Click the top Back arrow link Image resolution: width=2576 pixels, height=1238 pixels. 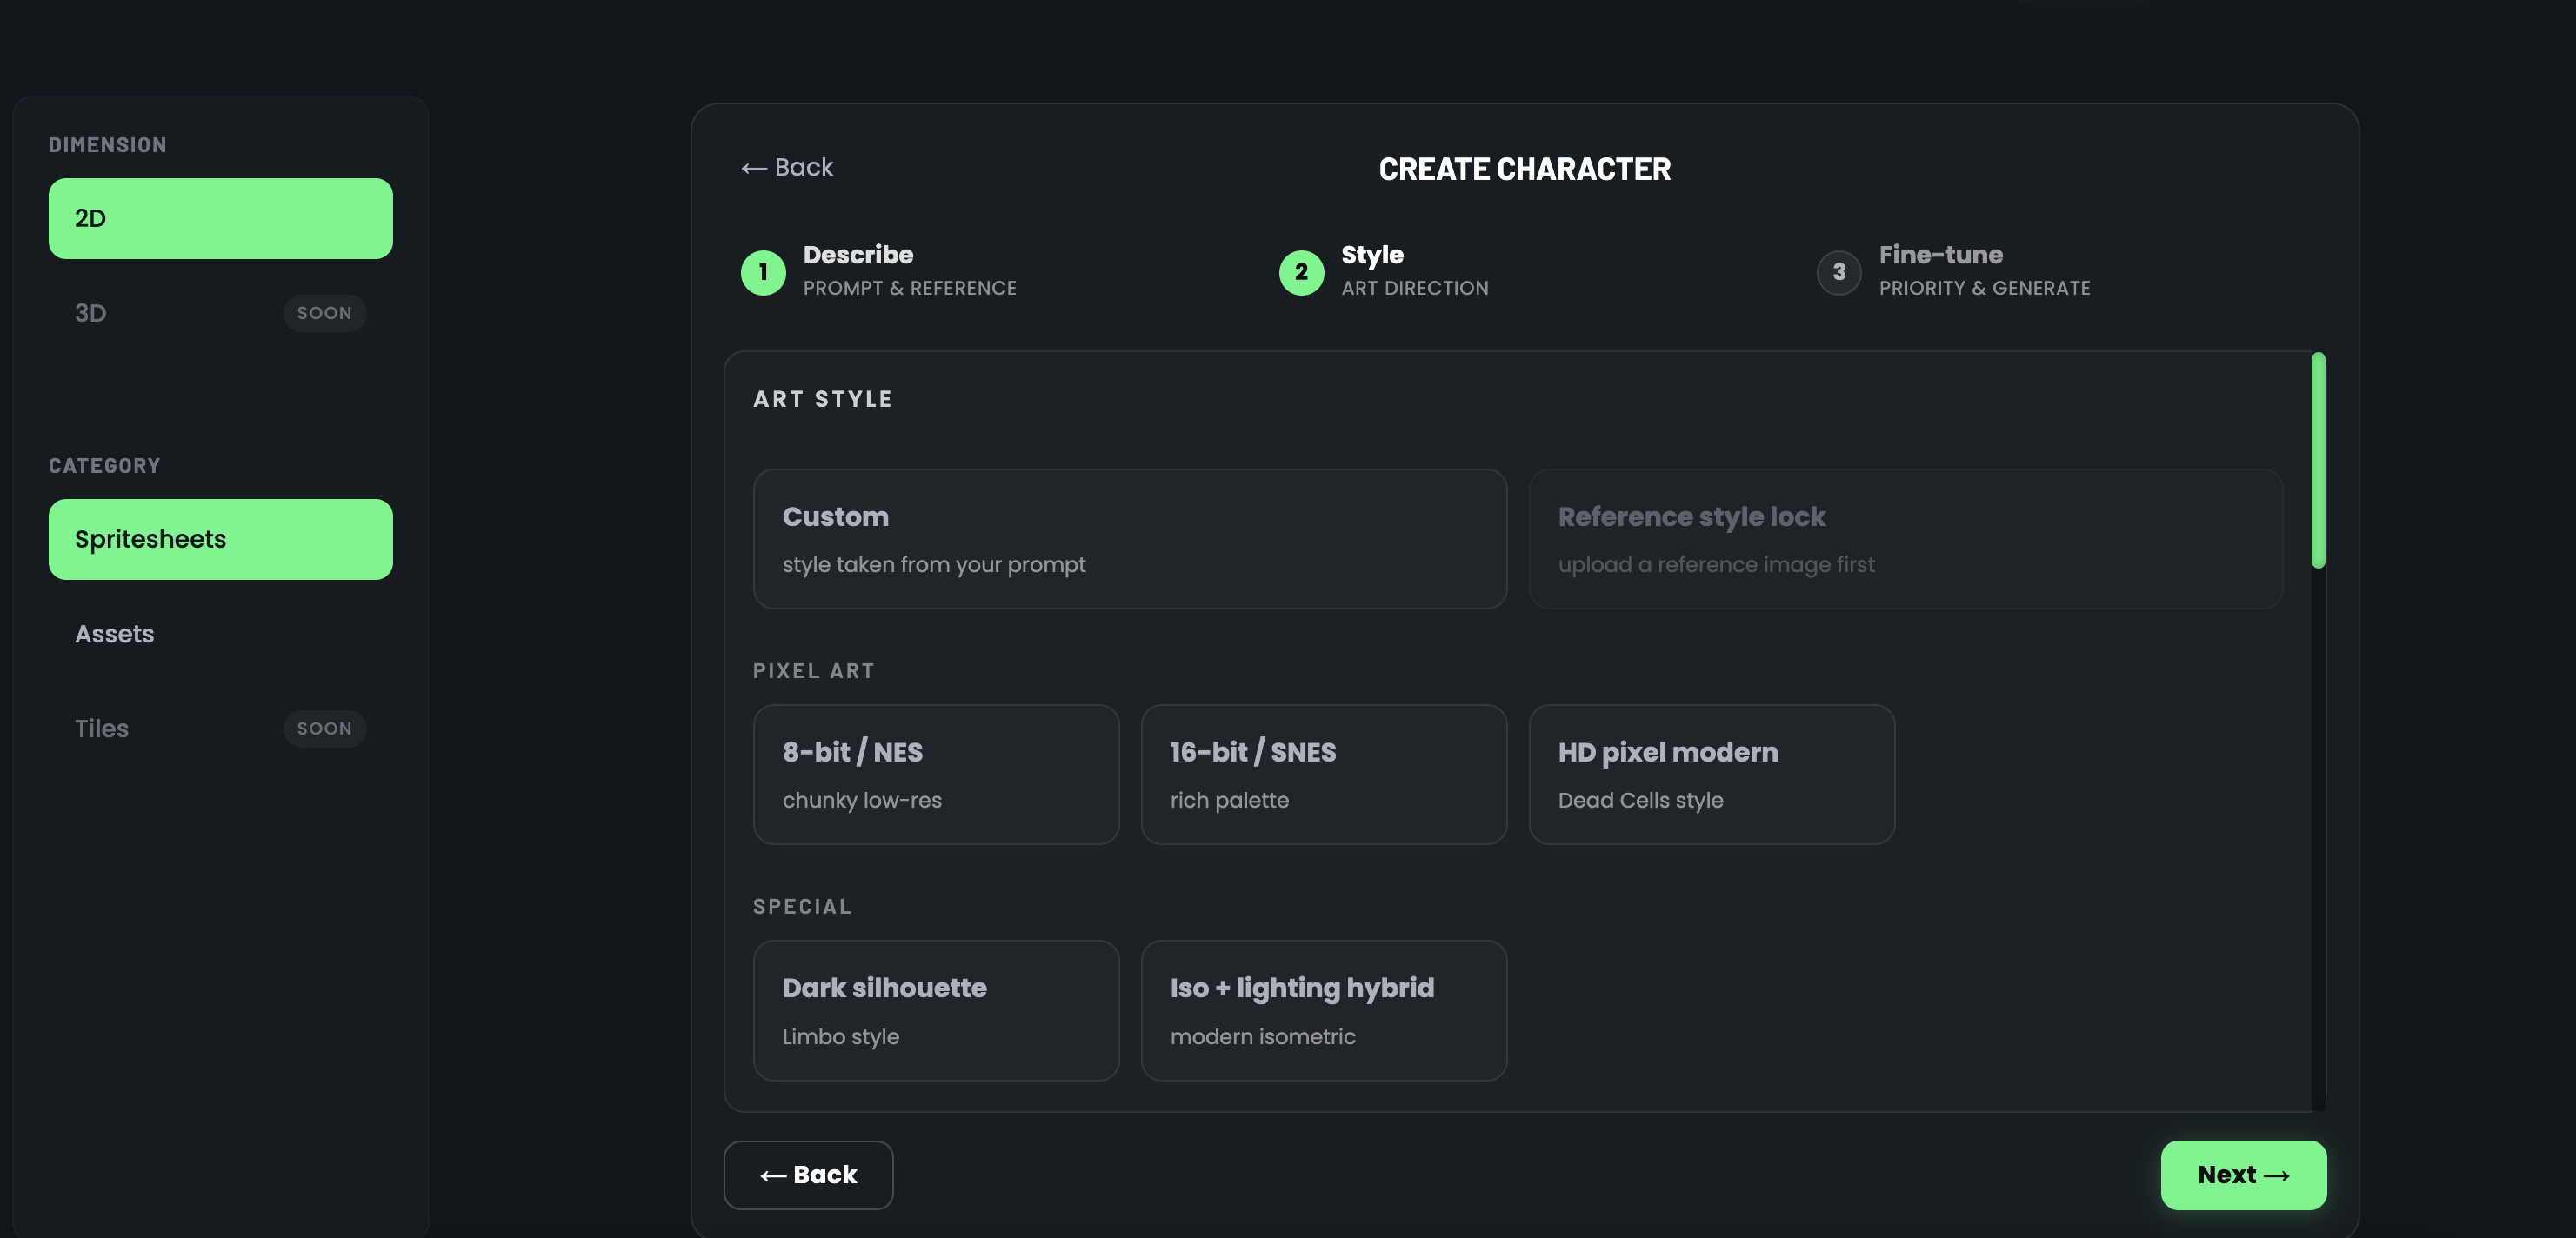[x=787, y=167]
